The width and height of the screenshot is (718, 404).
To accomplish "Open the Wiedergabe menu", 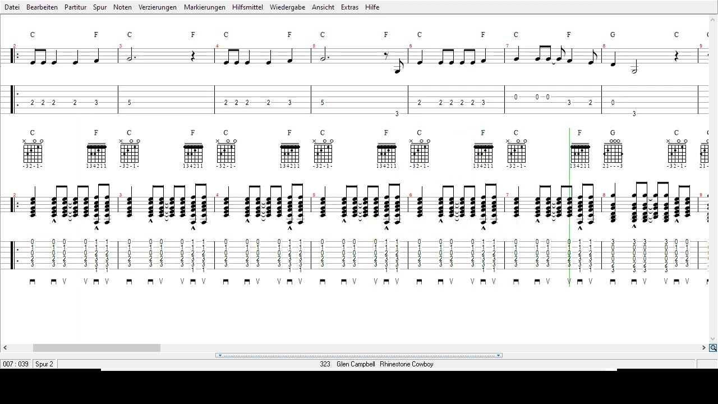I will coord(288,7).
